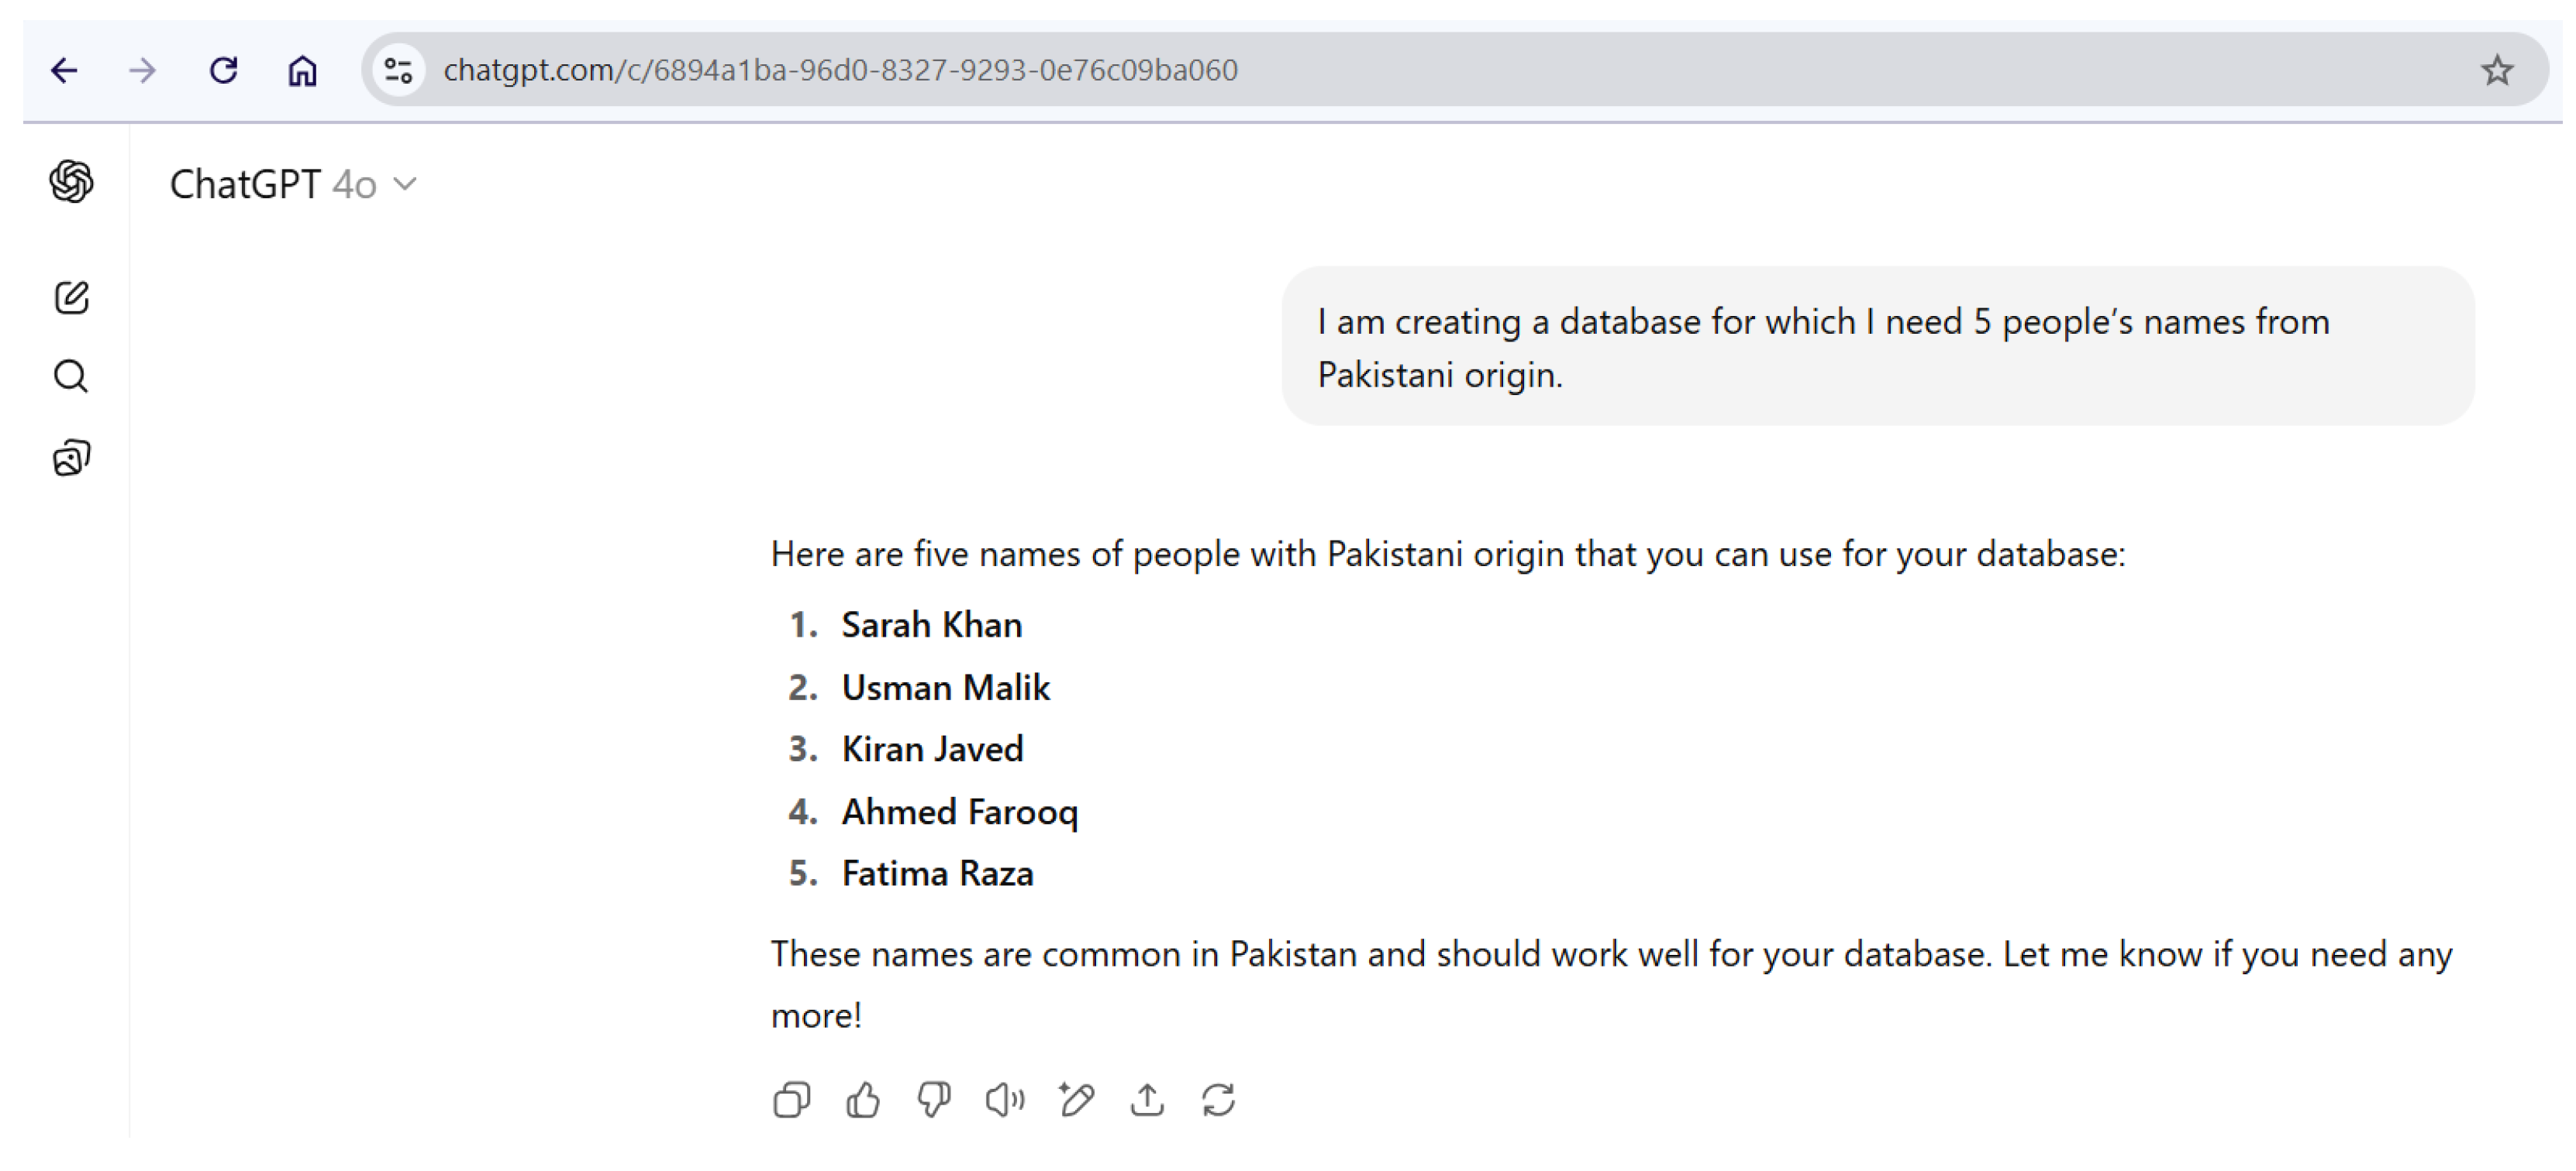The width and height of the screenshot is (2576, 1171).
Task: Share the response with share icon
Action: point(1147,1100)
